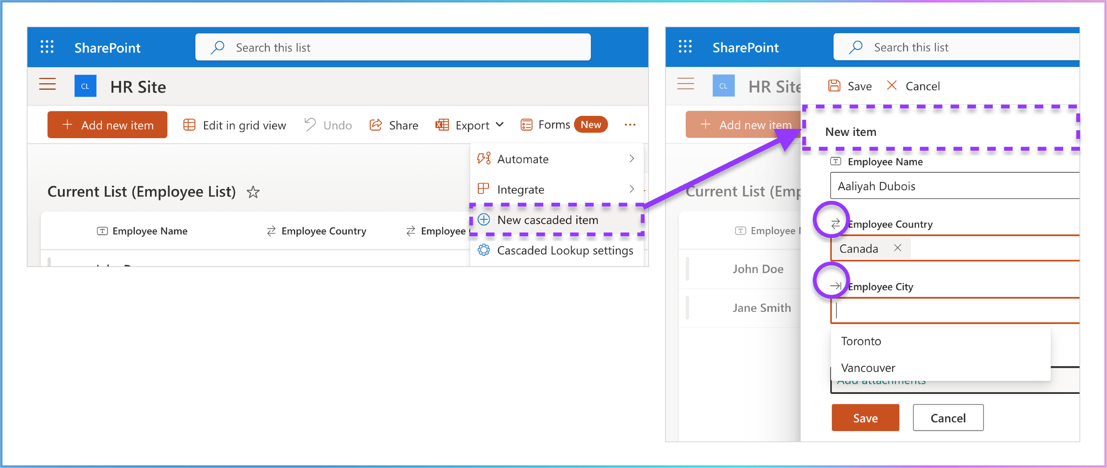The image size is (1107, 468).
Task: Click the Add new item button
Action: [x=107, y=125]
